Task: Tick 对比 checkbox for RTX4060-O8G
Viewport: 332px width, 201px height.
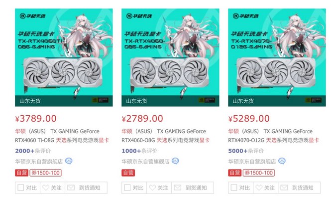Action: pos(127,188)
